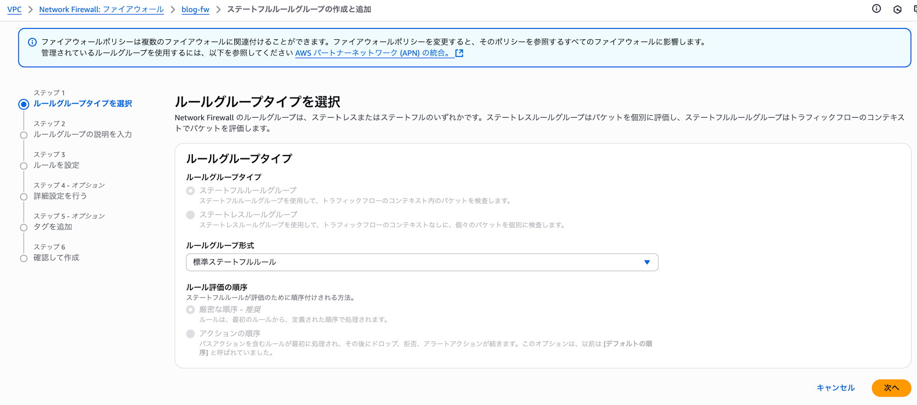Choose the アクションの順序 radio option

pyautogui.click(x=190, y=334)
